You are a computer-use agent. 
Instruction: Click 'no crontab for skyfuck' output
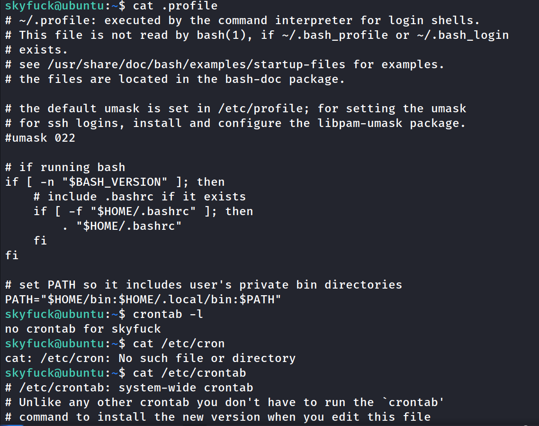coord(83,328)
